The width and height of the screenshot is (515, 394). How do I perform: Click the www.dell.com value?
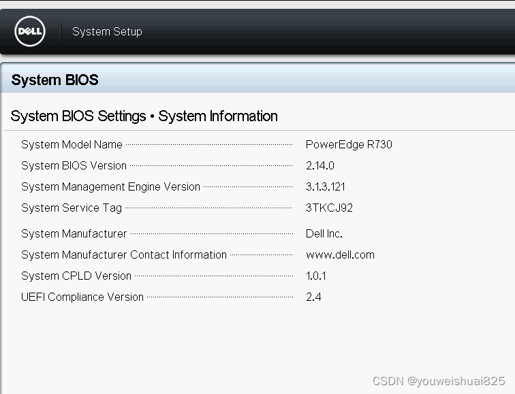pyautogui.click(x=340, y=255)
